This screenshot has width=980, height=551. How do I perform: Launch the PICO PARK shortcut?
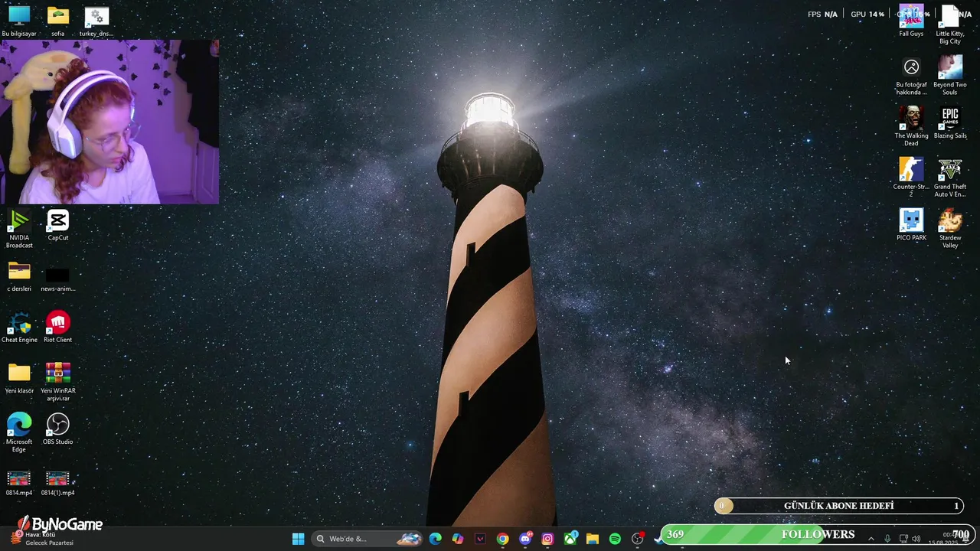point(911,225)
